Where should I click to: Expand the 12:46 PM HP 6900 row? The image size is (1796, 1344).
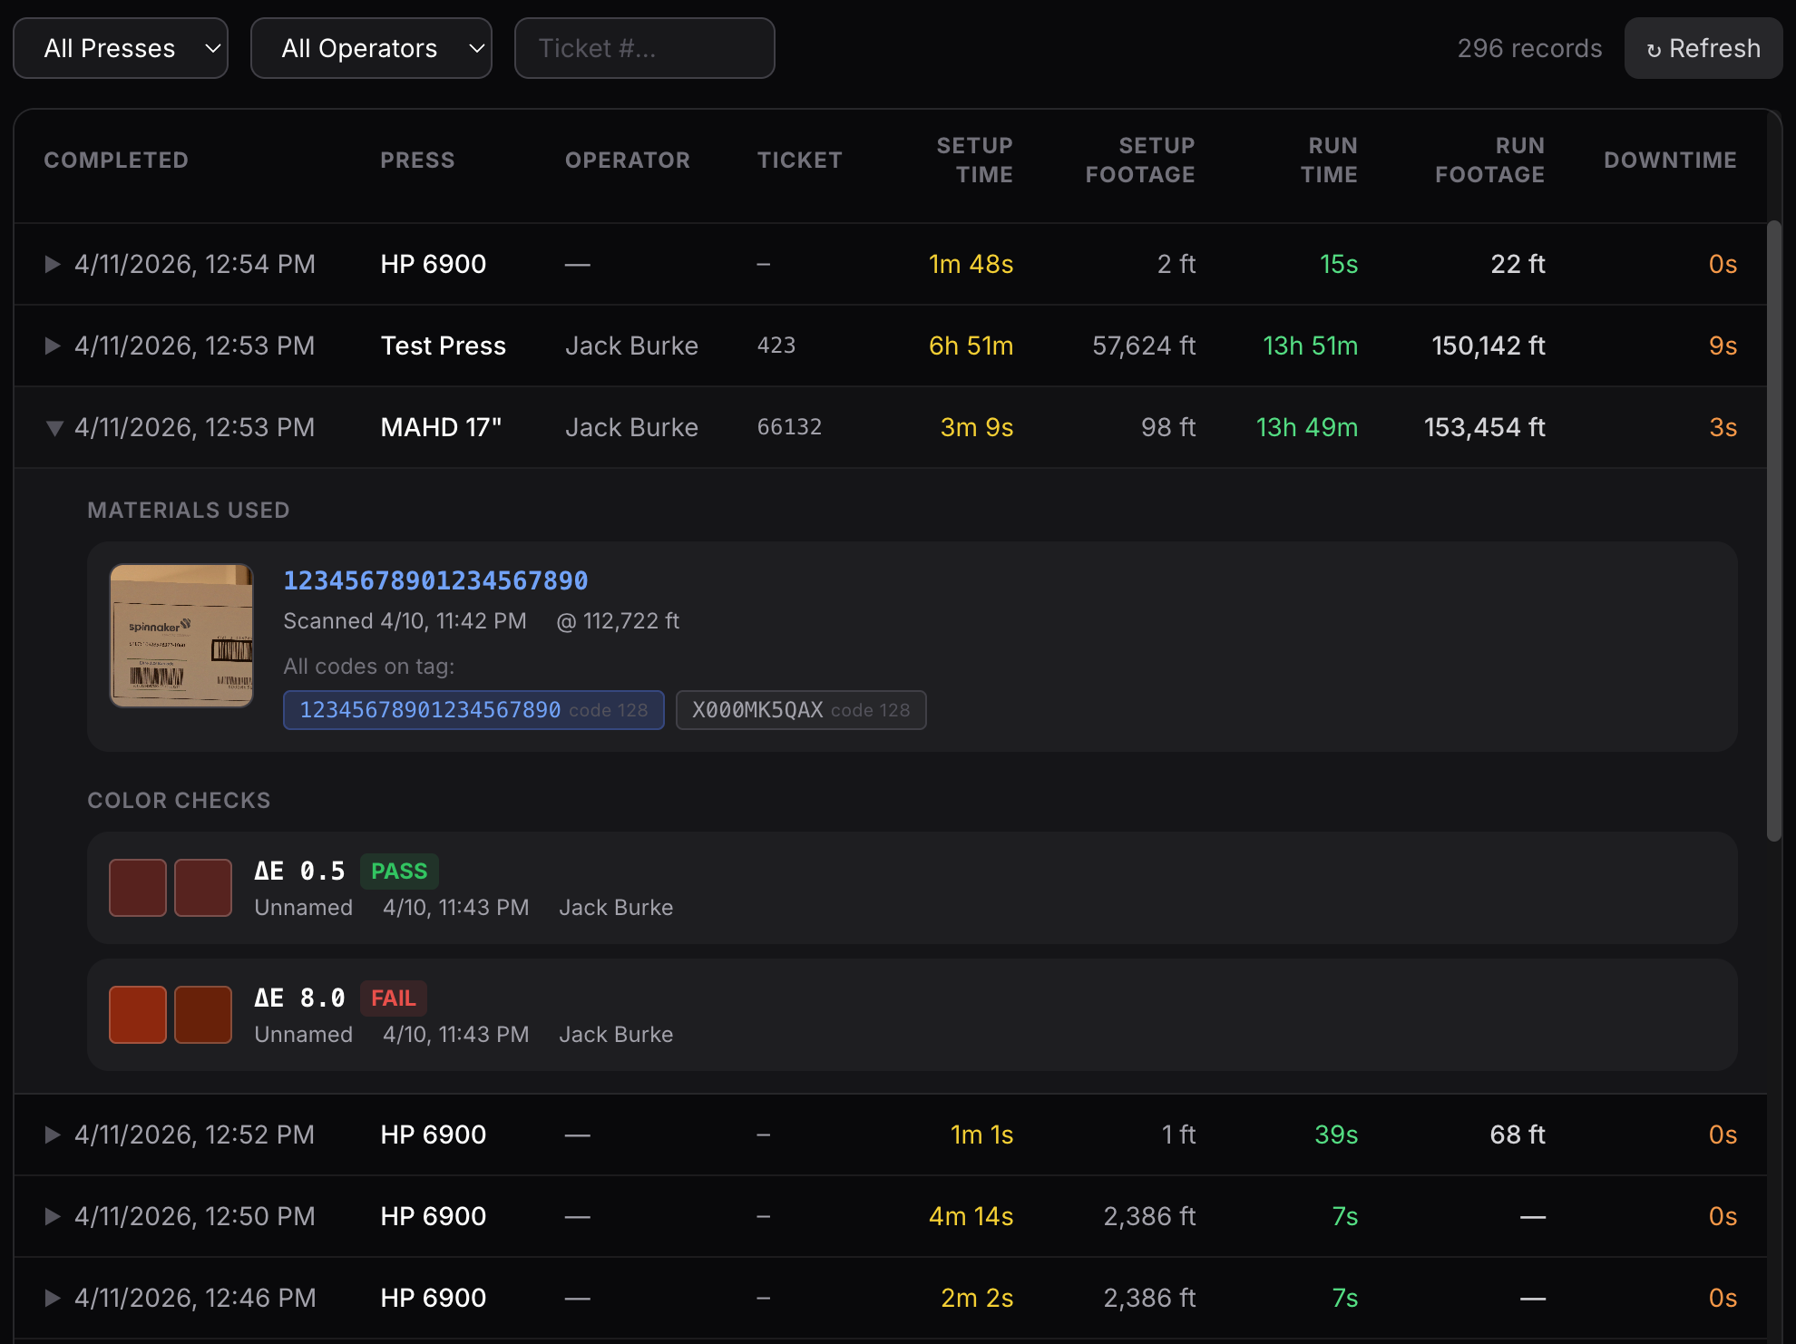click(53, 1298)
